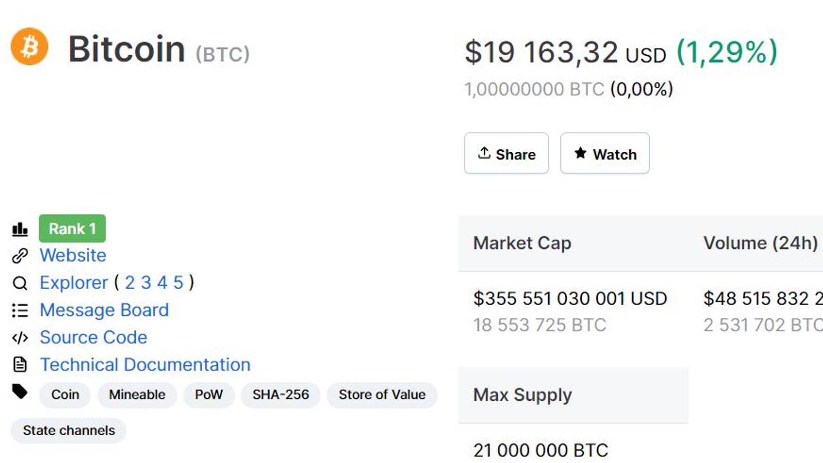Open the Website link
The image size is (823, 463).
click(73, 256)
